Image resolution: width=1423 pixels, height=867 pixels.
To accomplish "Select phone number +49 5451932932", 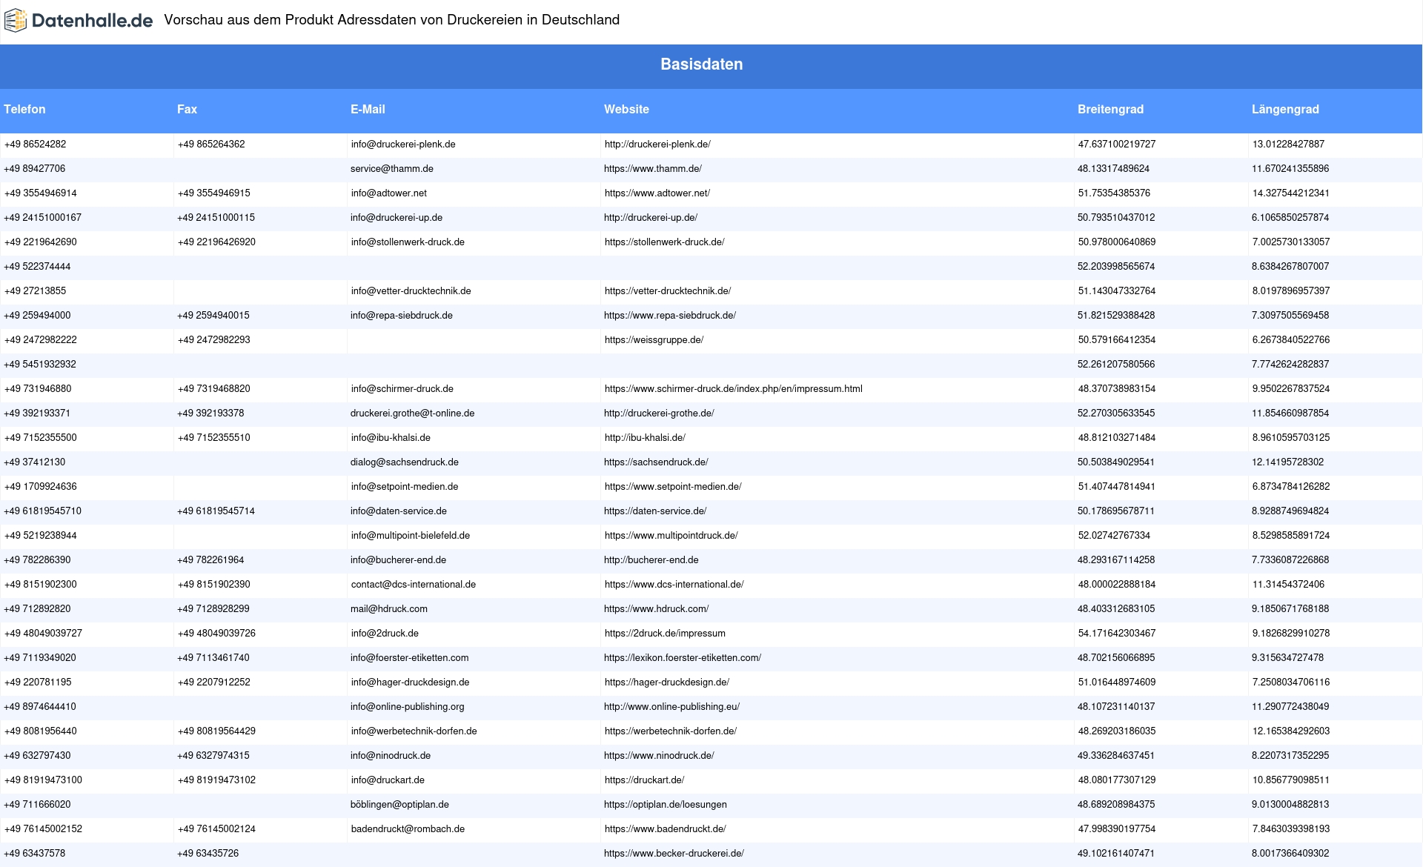I will click(40, 365).
